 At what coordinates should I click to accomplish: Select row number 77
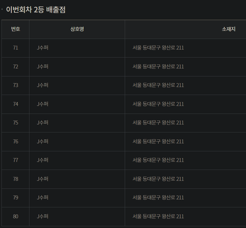point(16,160)
